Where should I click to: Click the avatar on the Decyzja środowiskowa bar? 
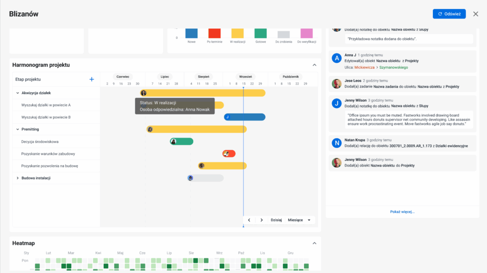[x=174, y=141]
